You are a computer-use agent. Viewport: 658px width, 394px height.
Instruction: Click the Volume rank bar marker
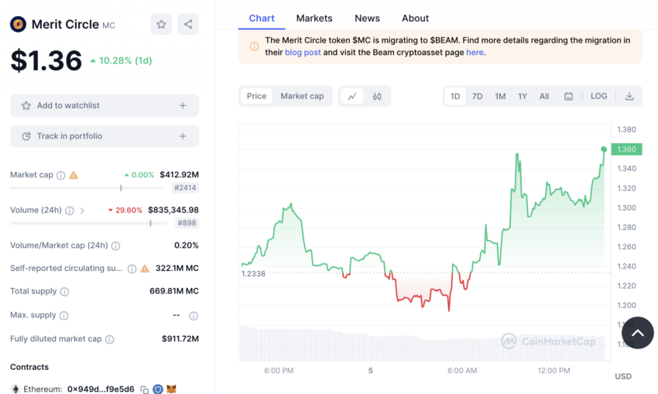click(150, 223)
